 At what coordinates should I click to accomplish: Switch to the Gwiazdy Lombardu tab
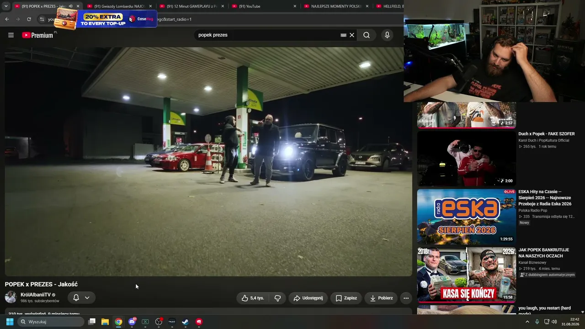(120, 6)
